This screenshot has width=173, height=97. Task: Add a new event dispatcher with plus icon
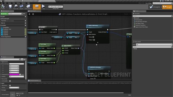click(x=25, y=37)
